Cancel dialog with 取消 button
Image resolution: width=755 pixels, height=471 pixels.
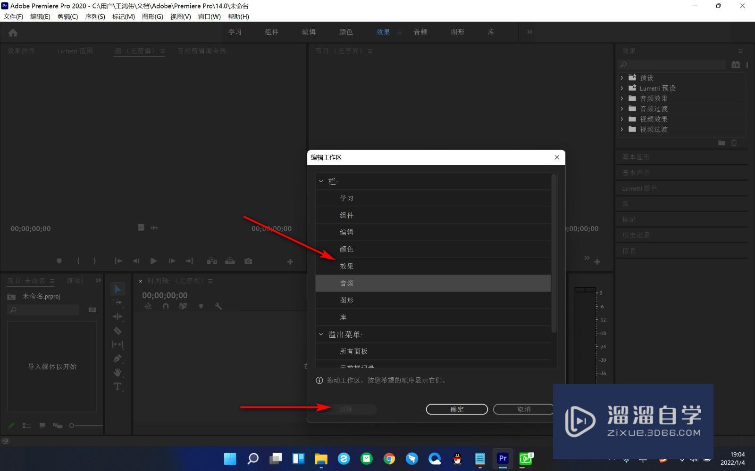(x=524, y=409)
